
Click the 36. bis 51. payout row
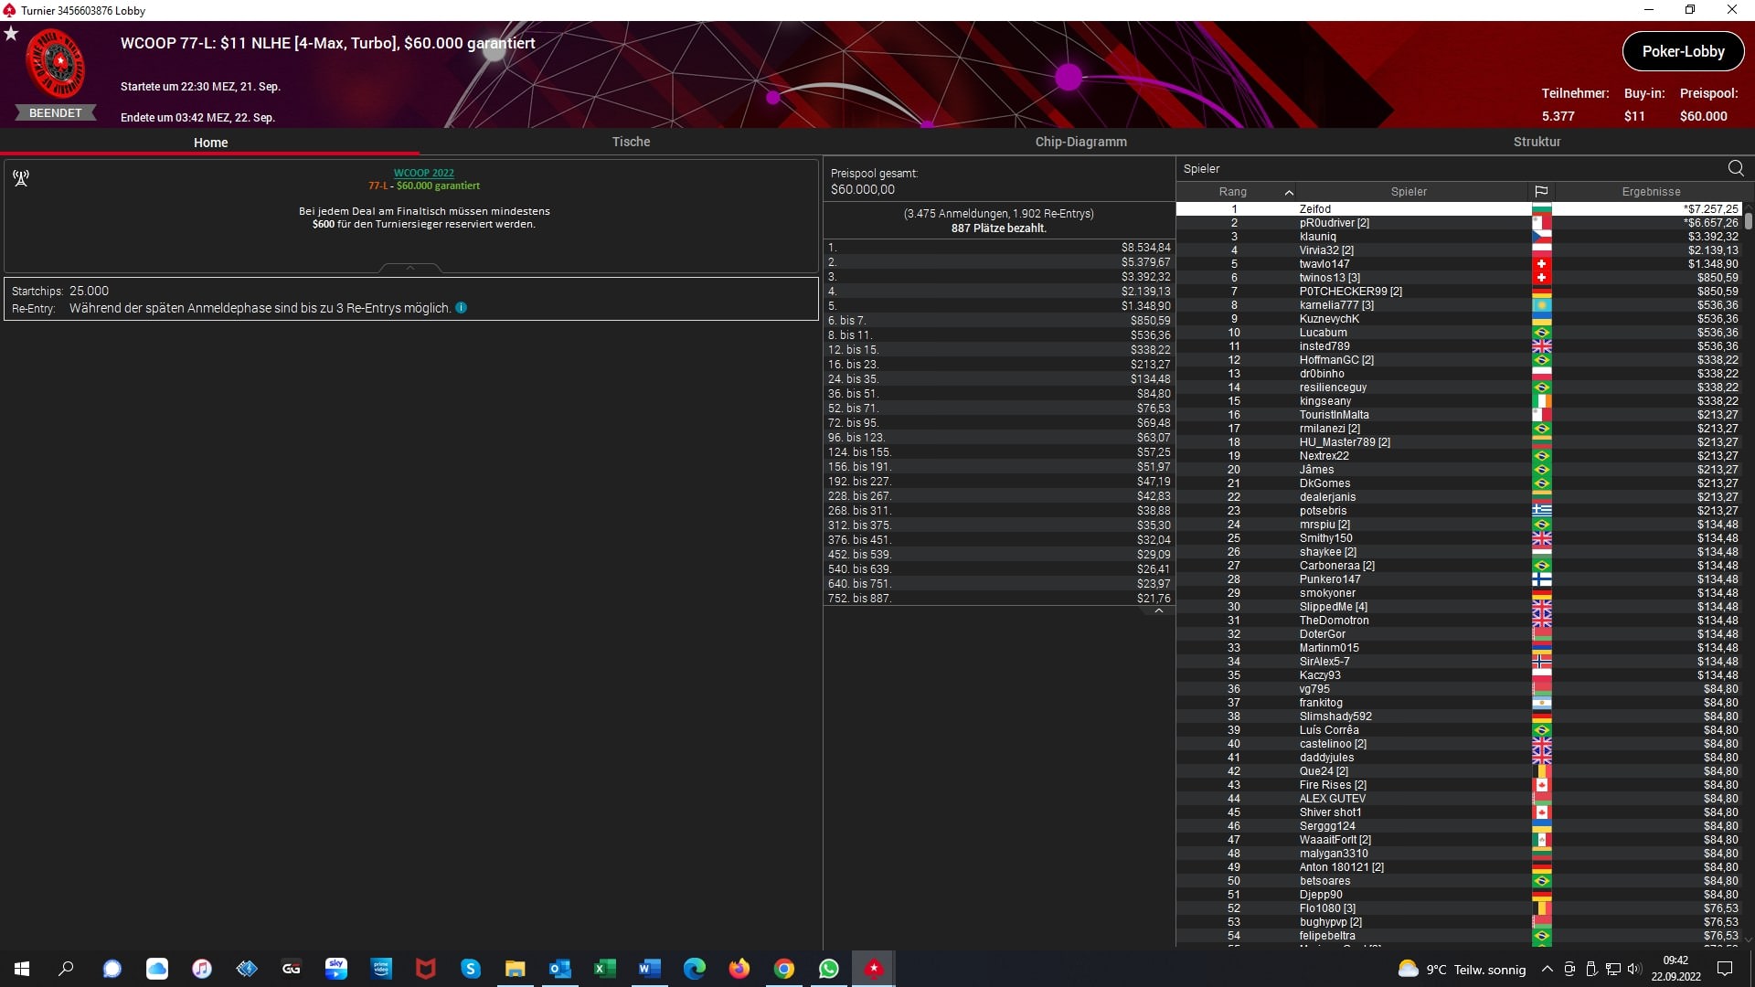pyautogui.click(x=999, y=394)
